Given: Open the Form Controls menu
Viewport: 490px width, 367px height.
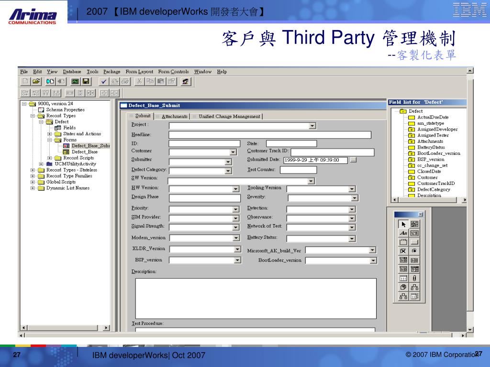Looking at the screenshot, I should pyautogui.click(x=173, y=72).
